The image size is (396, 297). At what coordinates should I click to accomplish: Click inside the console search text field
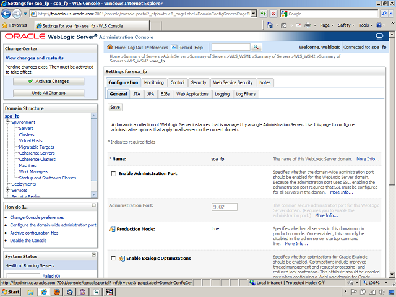230,47
